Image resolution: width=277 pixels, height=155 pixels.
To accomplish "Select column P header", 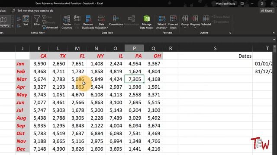I will (x=134, y=48).
